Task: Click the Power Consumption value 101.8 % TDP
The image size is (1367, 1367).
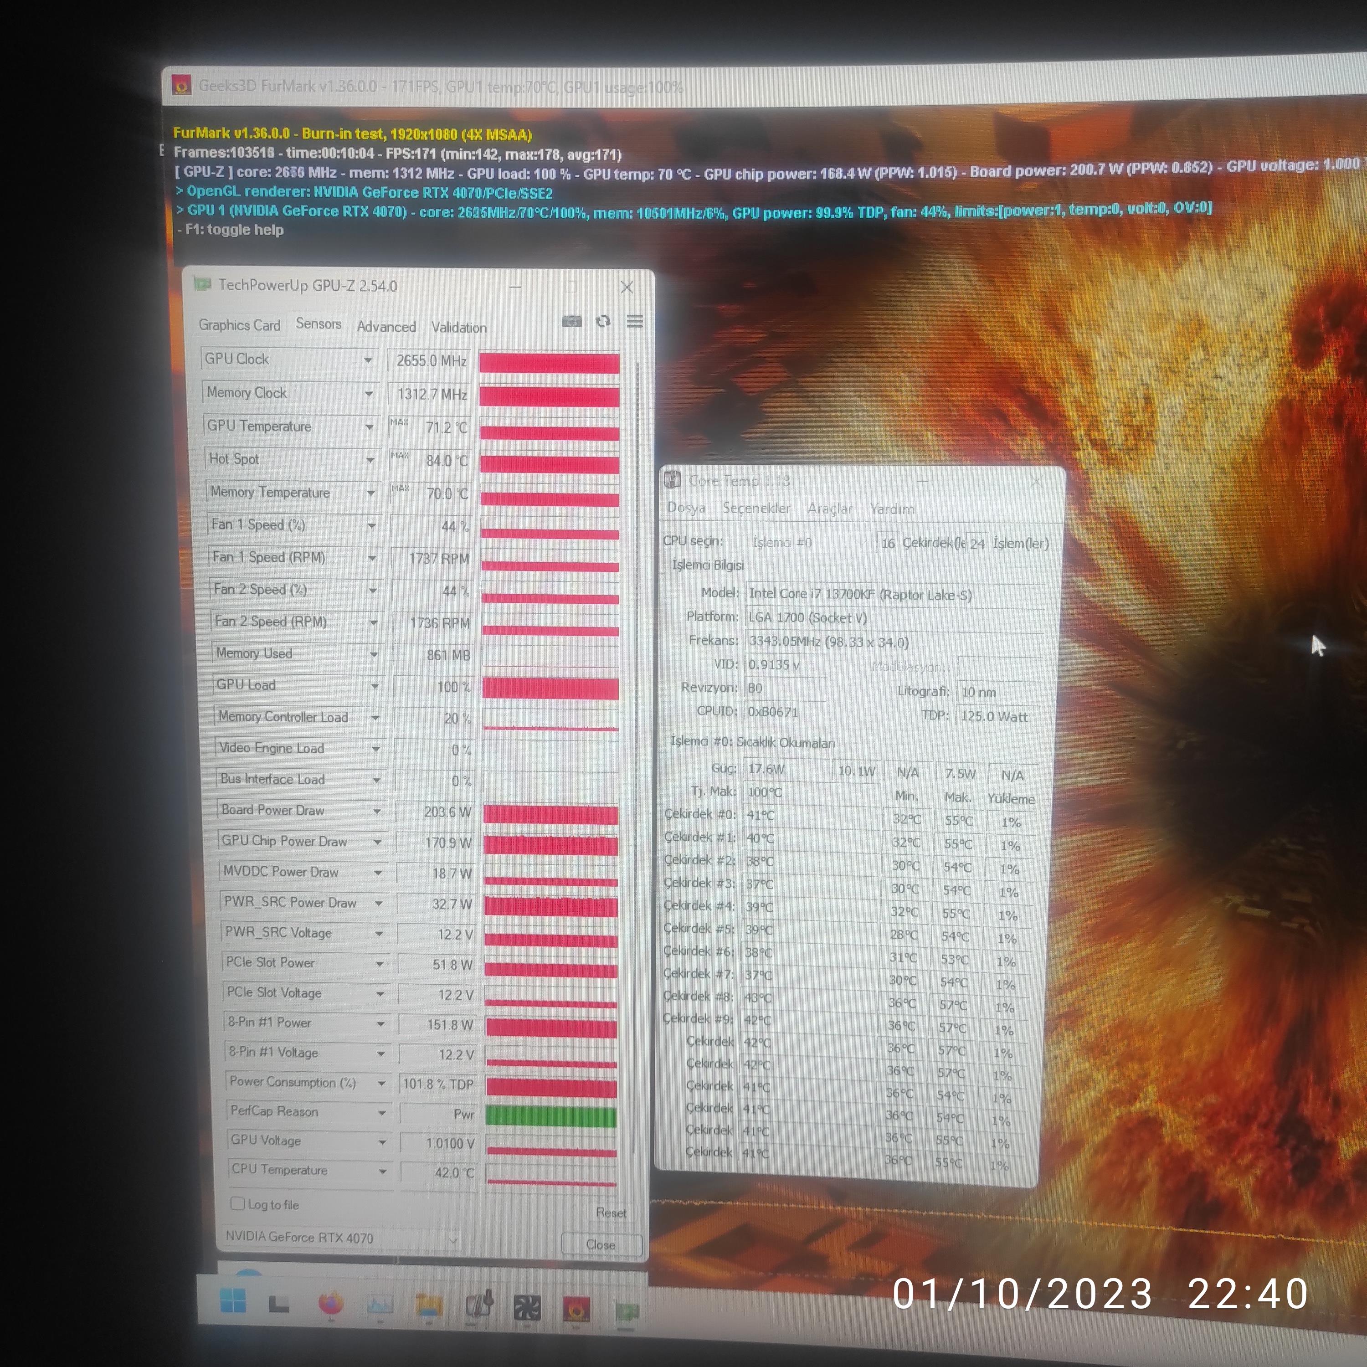Action: [x=438, y=1084]
